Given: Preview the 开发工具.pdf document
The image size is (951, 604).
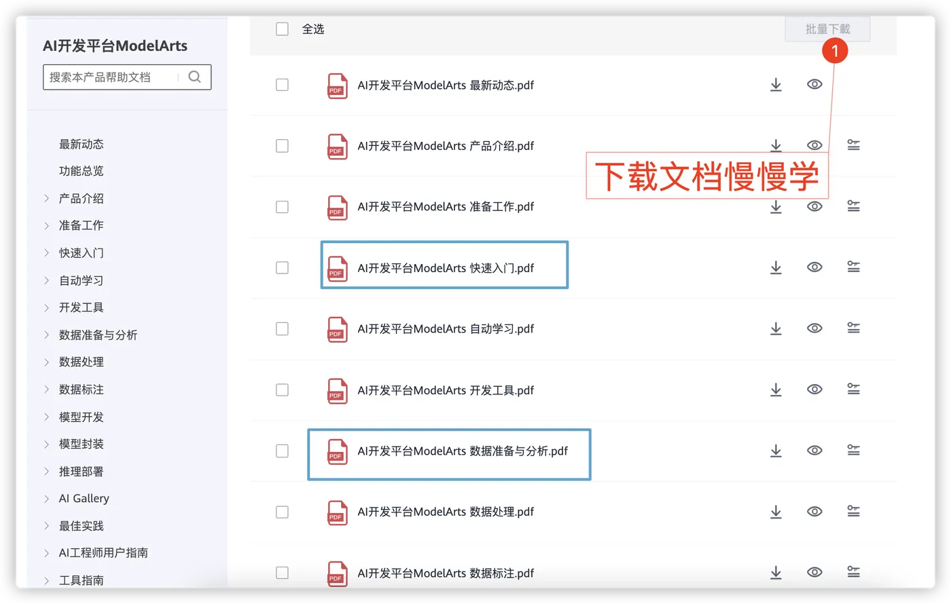Looking at the screenshot, I should point(814,390).
